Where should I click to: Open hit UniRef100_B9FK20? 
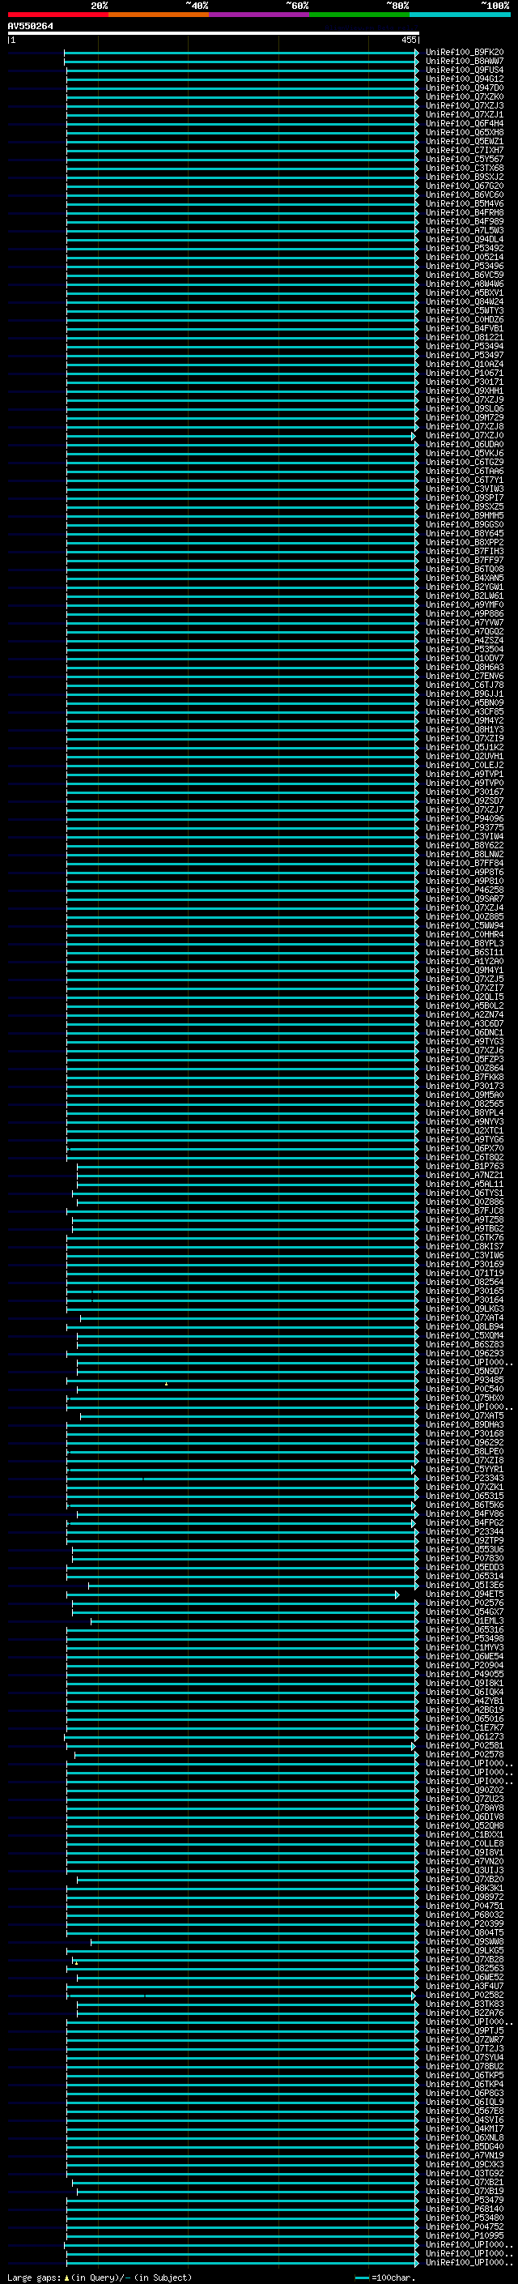tap(465, 53)
